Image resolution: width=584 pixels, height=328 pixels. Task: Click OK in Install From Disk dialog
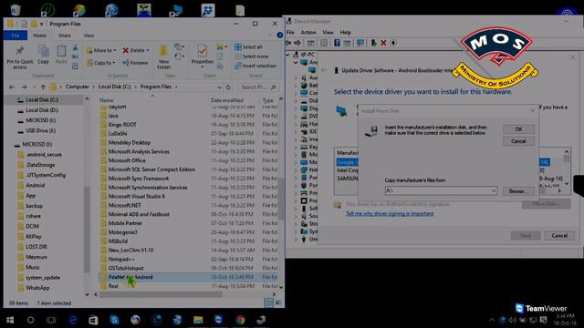point(518,129)
